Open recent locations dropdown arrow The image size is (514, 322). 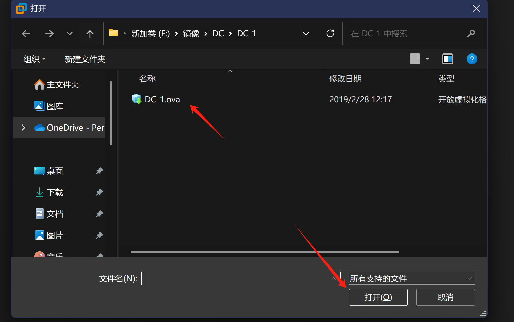point(70,34)
